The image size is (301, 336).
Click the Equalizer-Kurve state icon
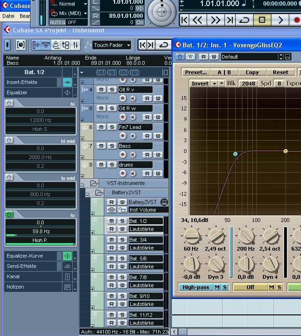pyautogui.click(x=67, y=256)
